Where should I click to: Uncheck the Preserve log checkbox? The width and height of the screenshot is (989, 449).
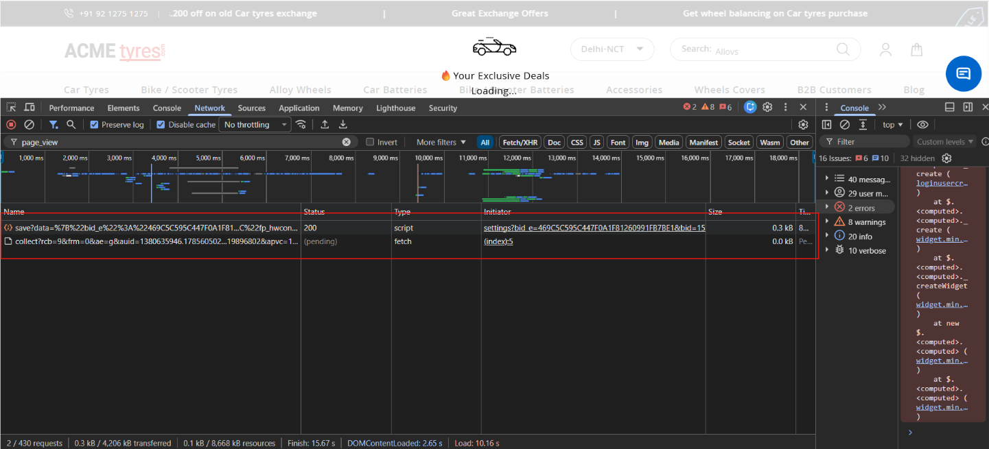point(95,125)
